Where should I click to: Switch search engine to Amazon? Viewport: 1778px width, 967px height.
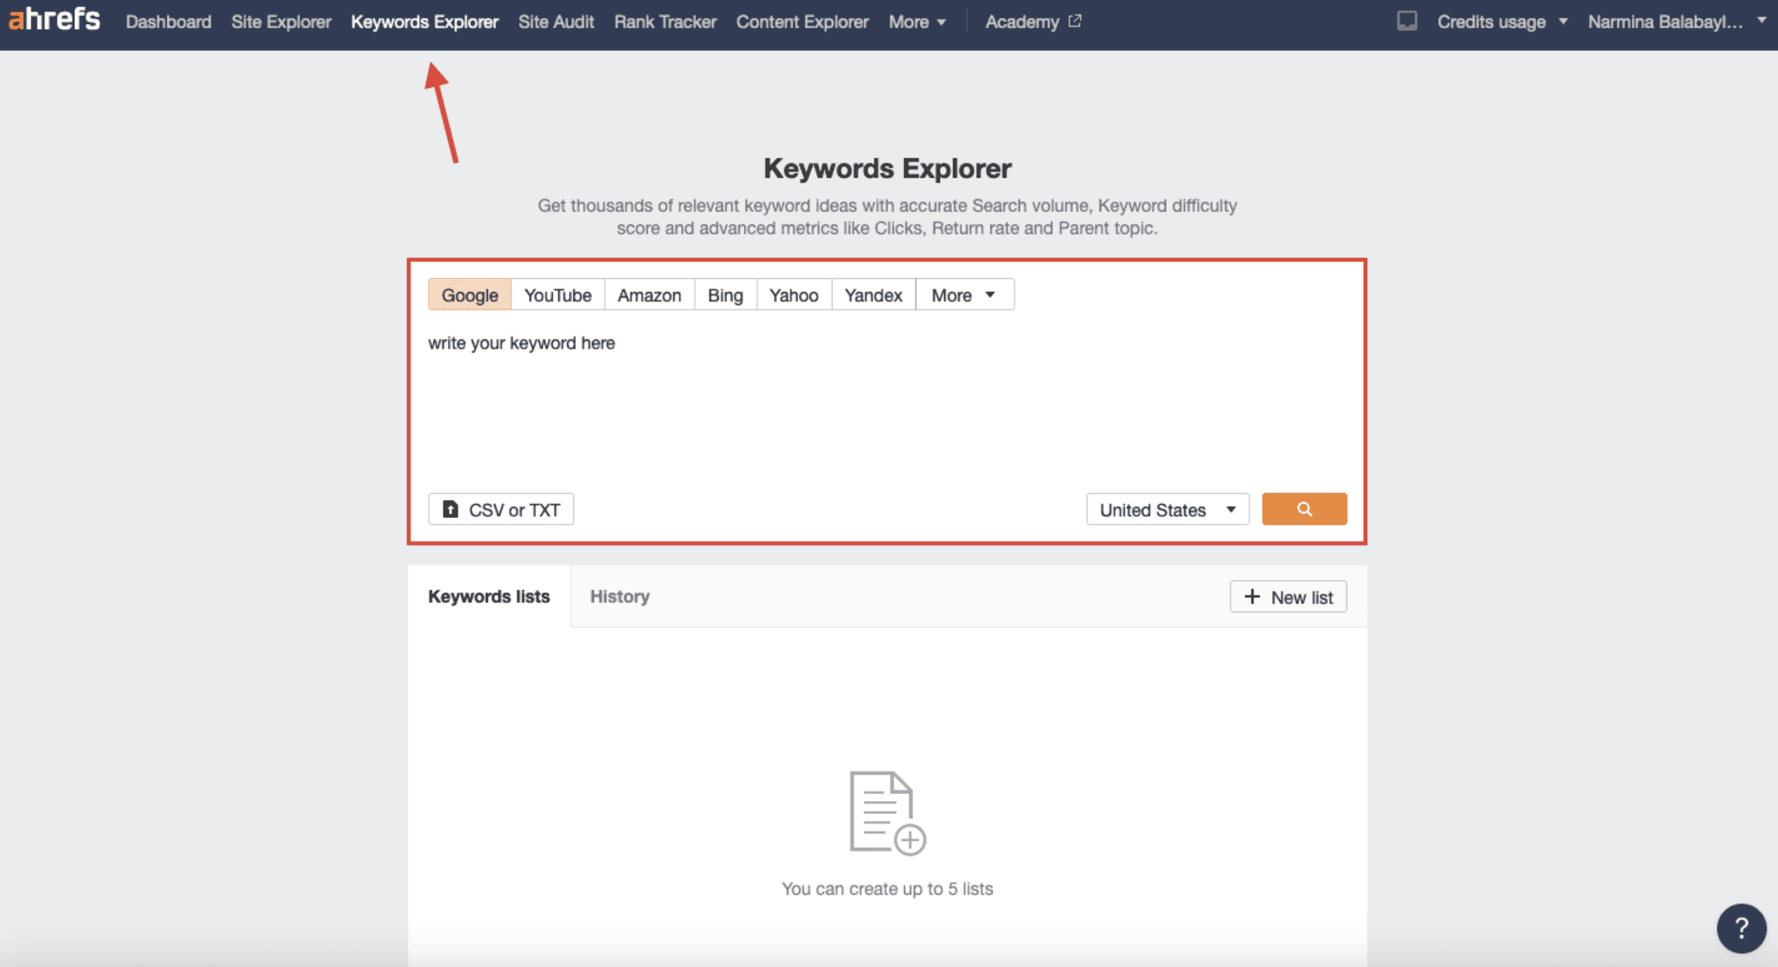648,295
